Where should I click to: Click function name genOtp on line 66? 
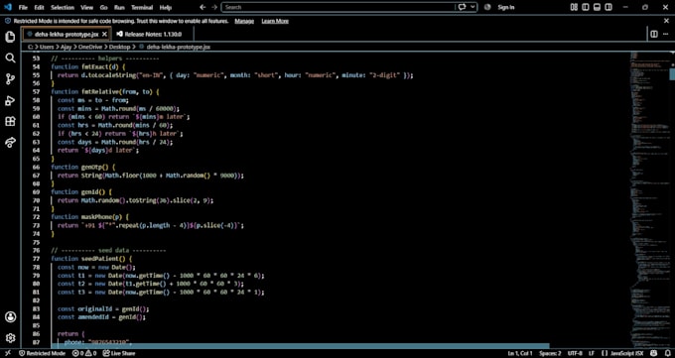click(x=92, y=167)
